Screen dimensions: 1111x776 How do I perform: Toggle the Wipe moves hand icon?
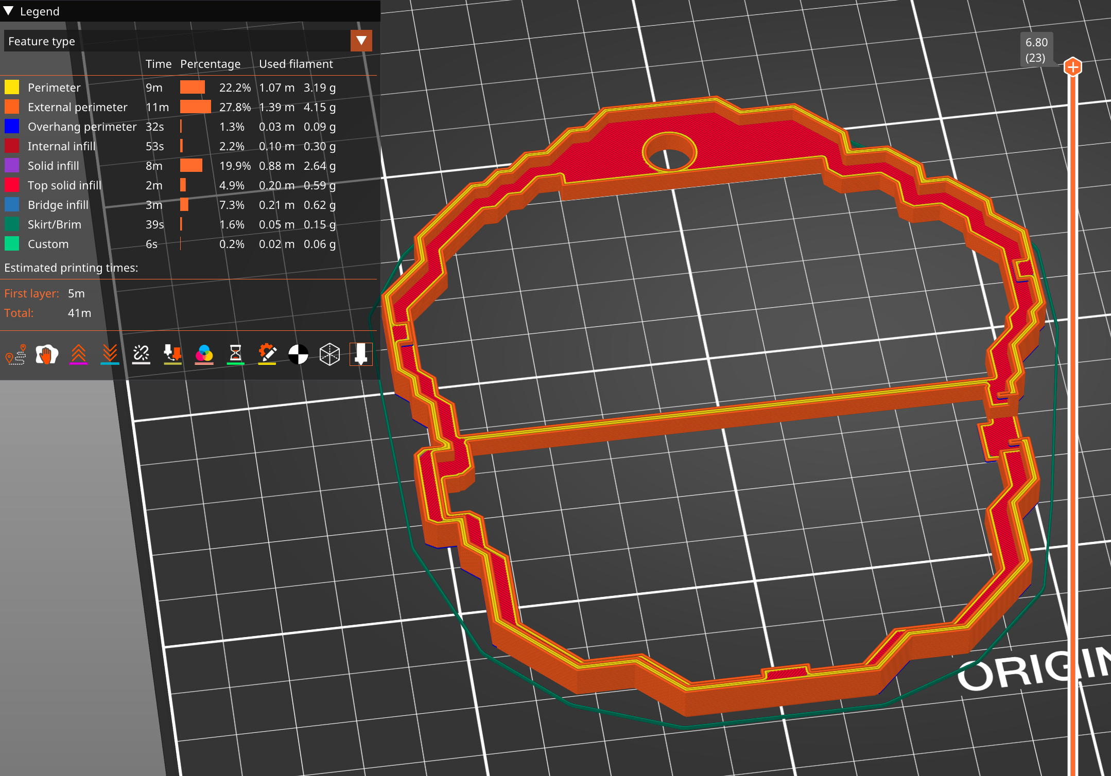click(47, 355)
